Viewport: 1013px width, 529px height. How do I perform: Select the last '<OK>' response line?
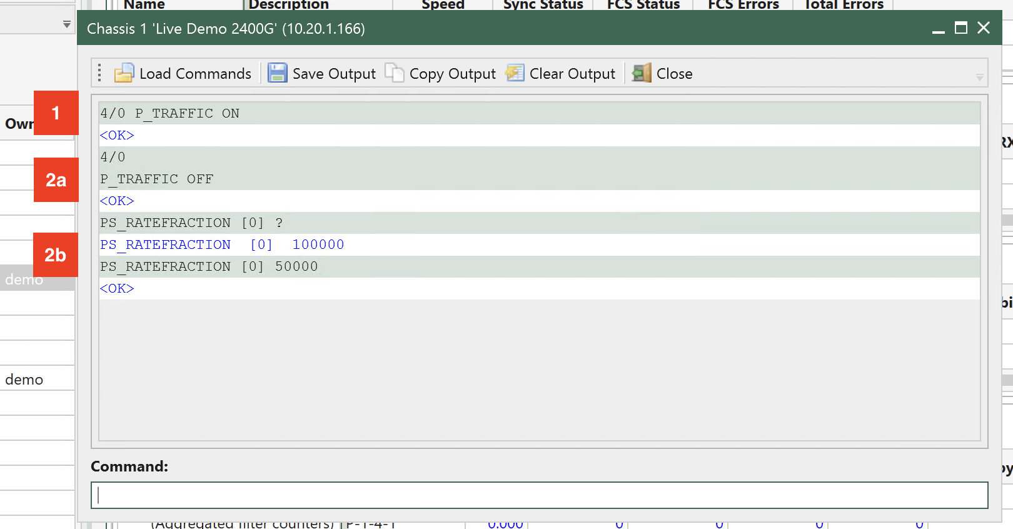point(539,288)
